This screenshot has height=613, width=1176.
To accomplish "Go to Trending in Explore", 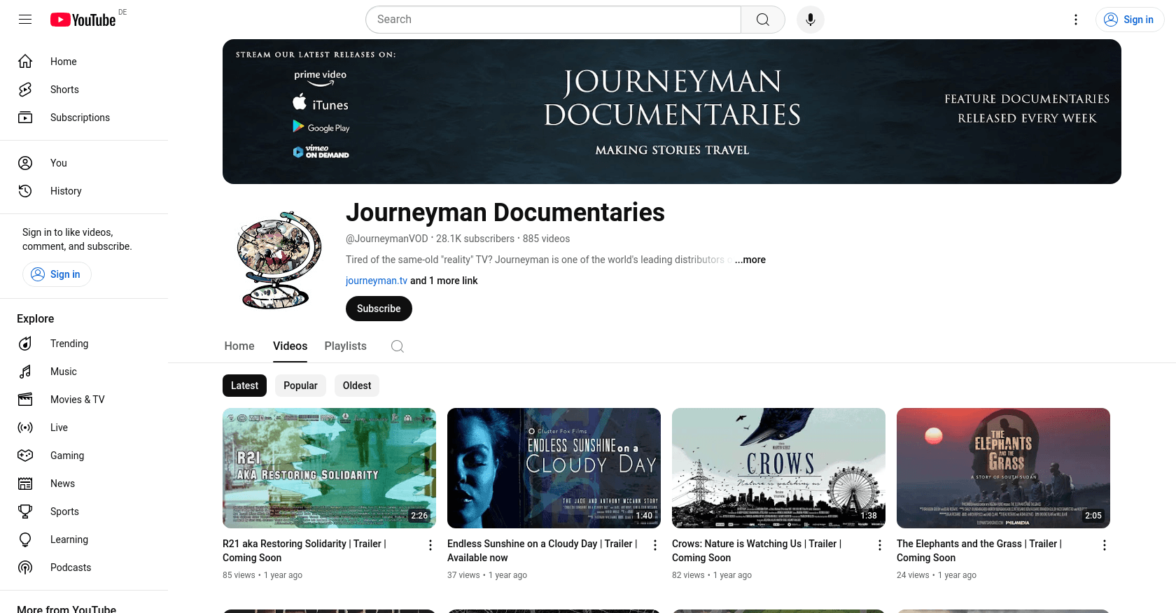I will [x=69, y=344].
